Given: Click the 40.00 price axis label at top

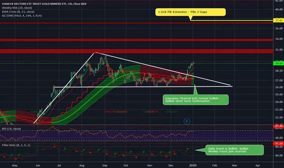Looking at the screenshot, I should [279, 9].
